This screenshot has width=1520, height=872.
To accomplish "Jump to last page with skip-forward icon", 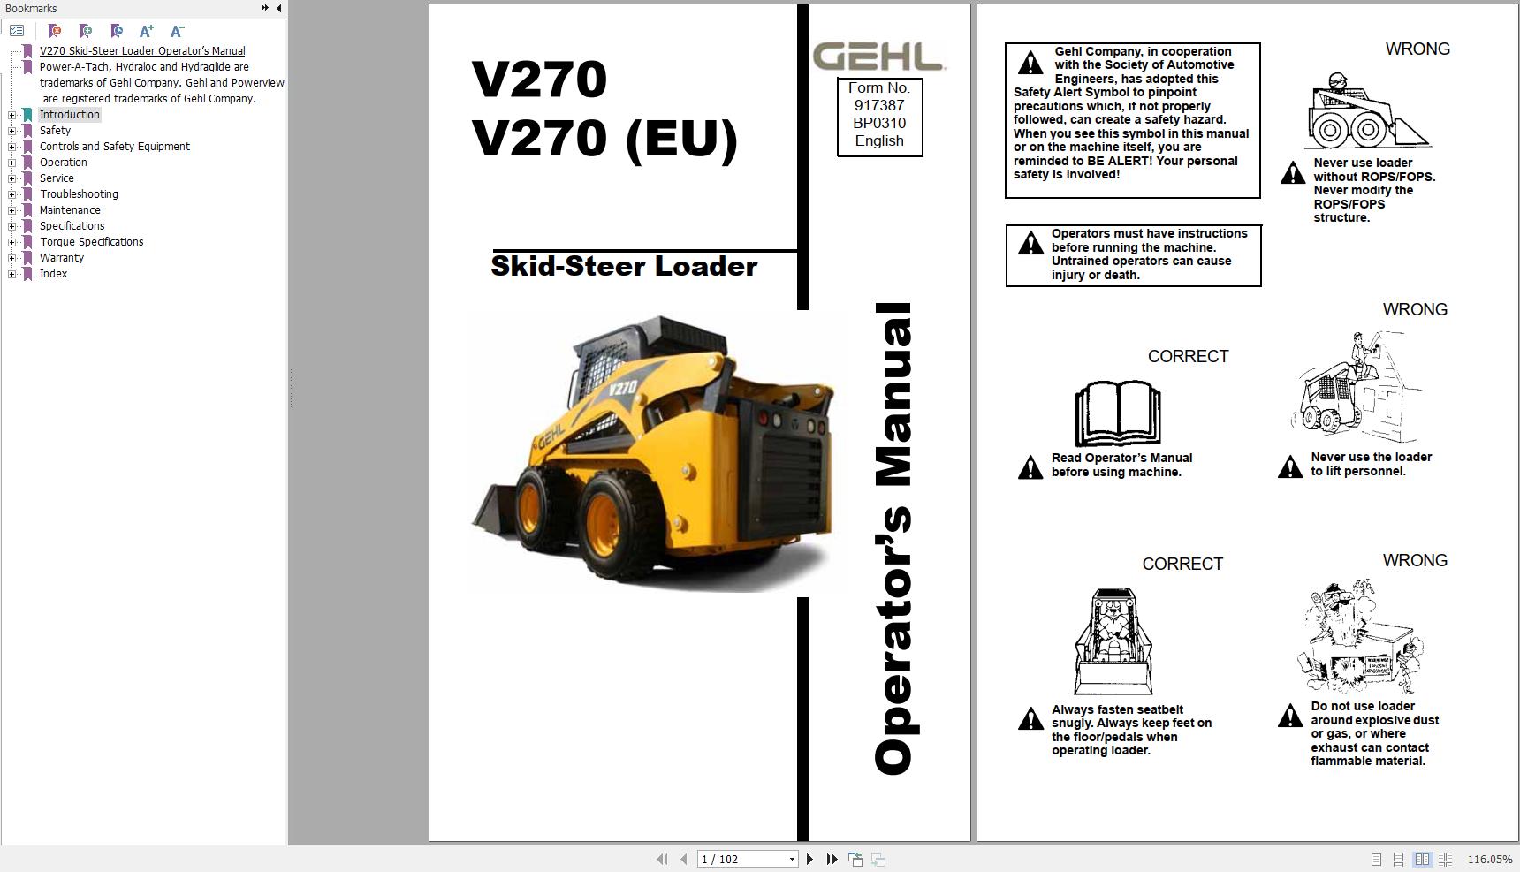I will click(x=832, y=858).
